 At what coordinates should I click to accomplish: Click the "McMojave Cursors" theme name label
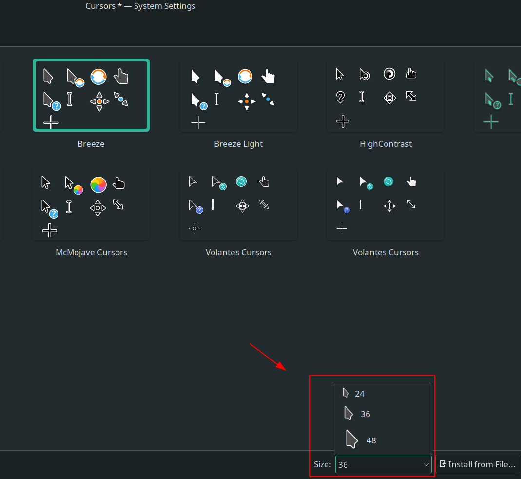[91, 252]
